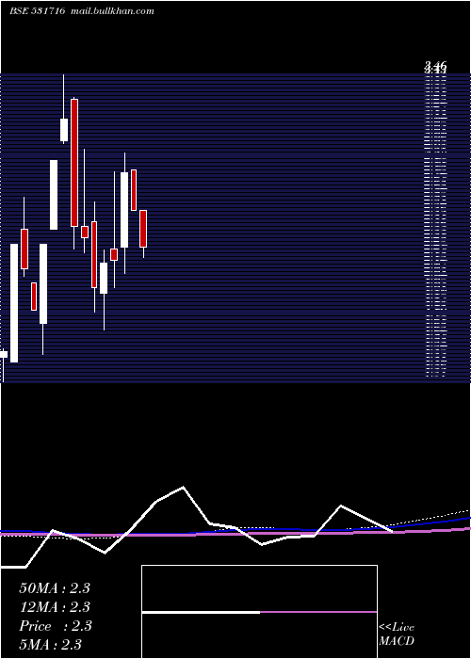471x659 pixels.
Task: Click the 3.46 price axis label
Action: [x=435, y=66]
